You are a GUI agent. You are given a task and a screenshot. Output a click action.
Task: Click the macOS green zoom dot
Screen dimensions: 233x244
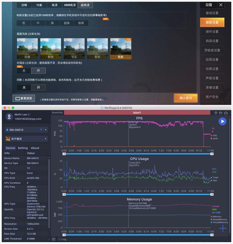coord(13,108)
